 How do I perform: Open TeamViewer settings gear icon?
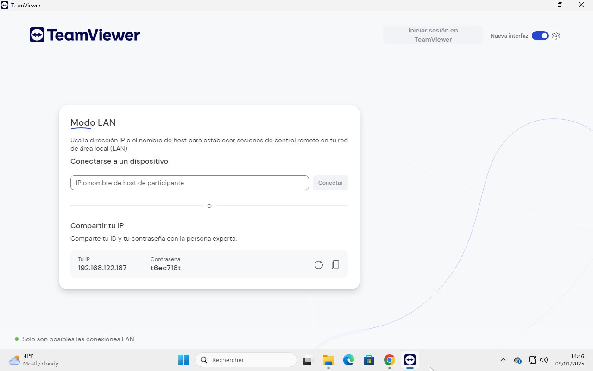pyautogui.click(x=556, y=36)
